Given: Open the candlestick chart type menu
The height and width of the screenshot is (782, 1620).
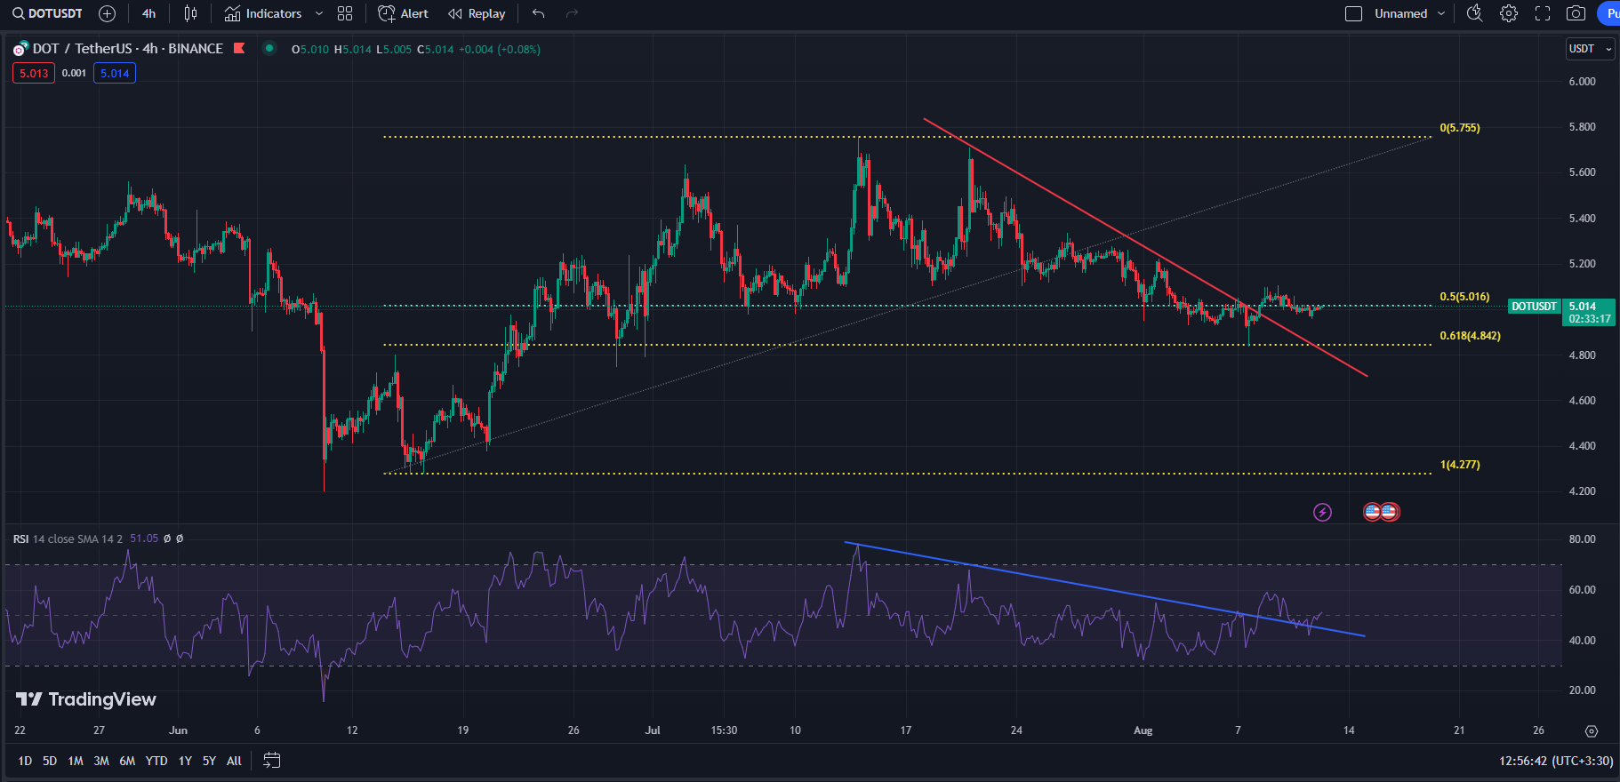Looking at the screenshot, I should coord(190,13).
